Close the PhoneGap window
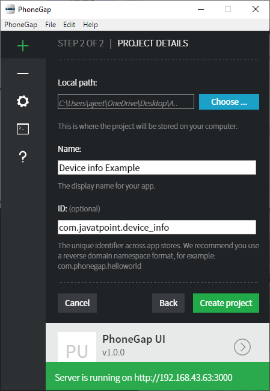270x391 pixels. (256, 10)
